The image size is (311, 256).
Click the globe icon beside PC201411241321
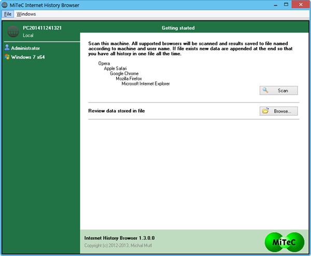13,32
